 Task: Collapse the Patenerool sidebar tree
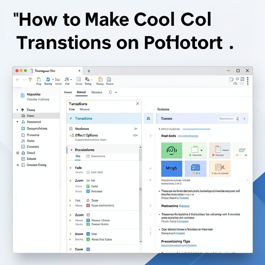click(x=17, y=122)
